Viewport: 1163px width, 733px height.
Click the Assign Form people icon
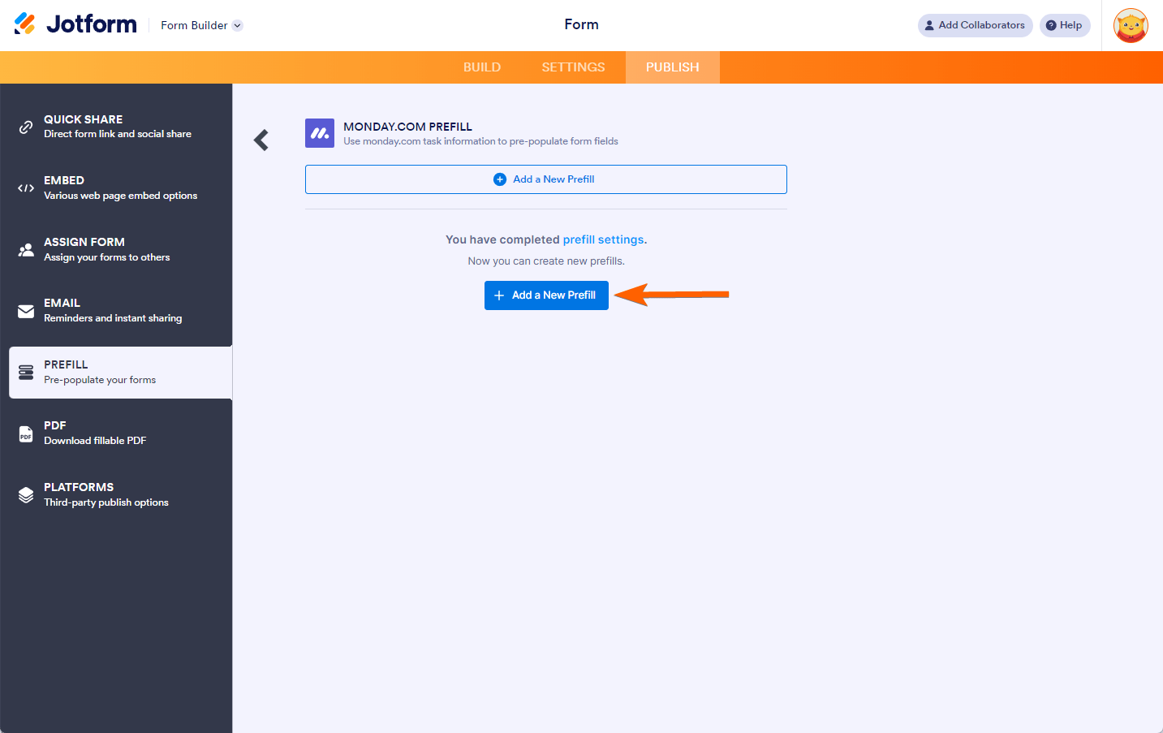tap(26, 250)
